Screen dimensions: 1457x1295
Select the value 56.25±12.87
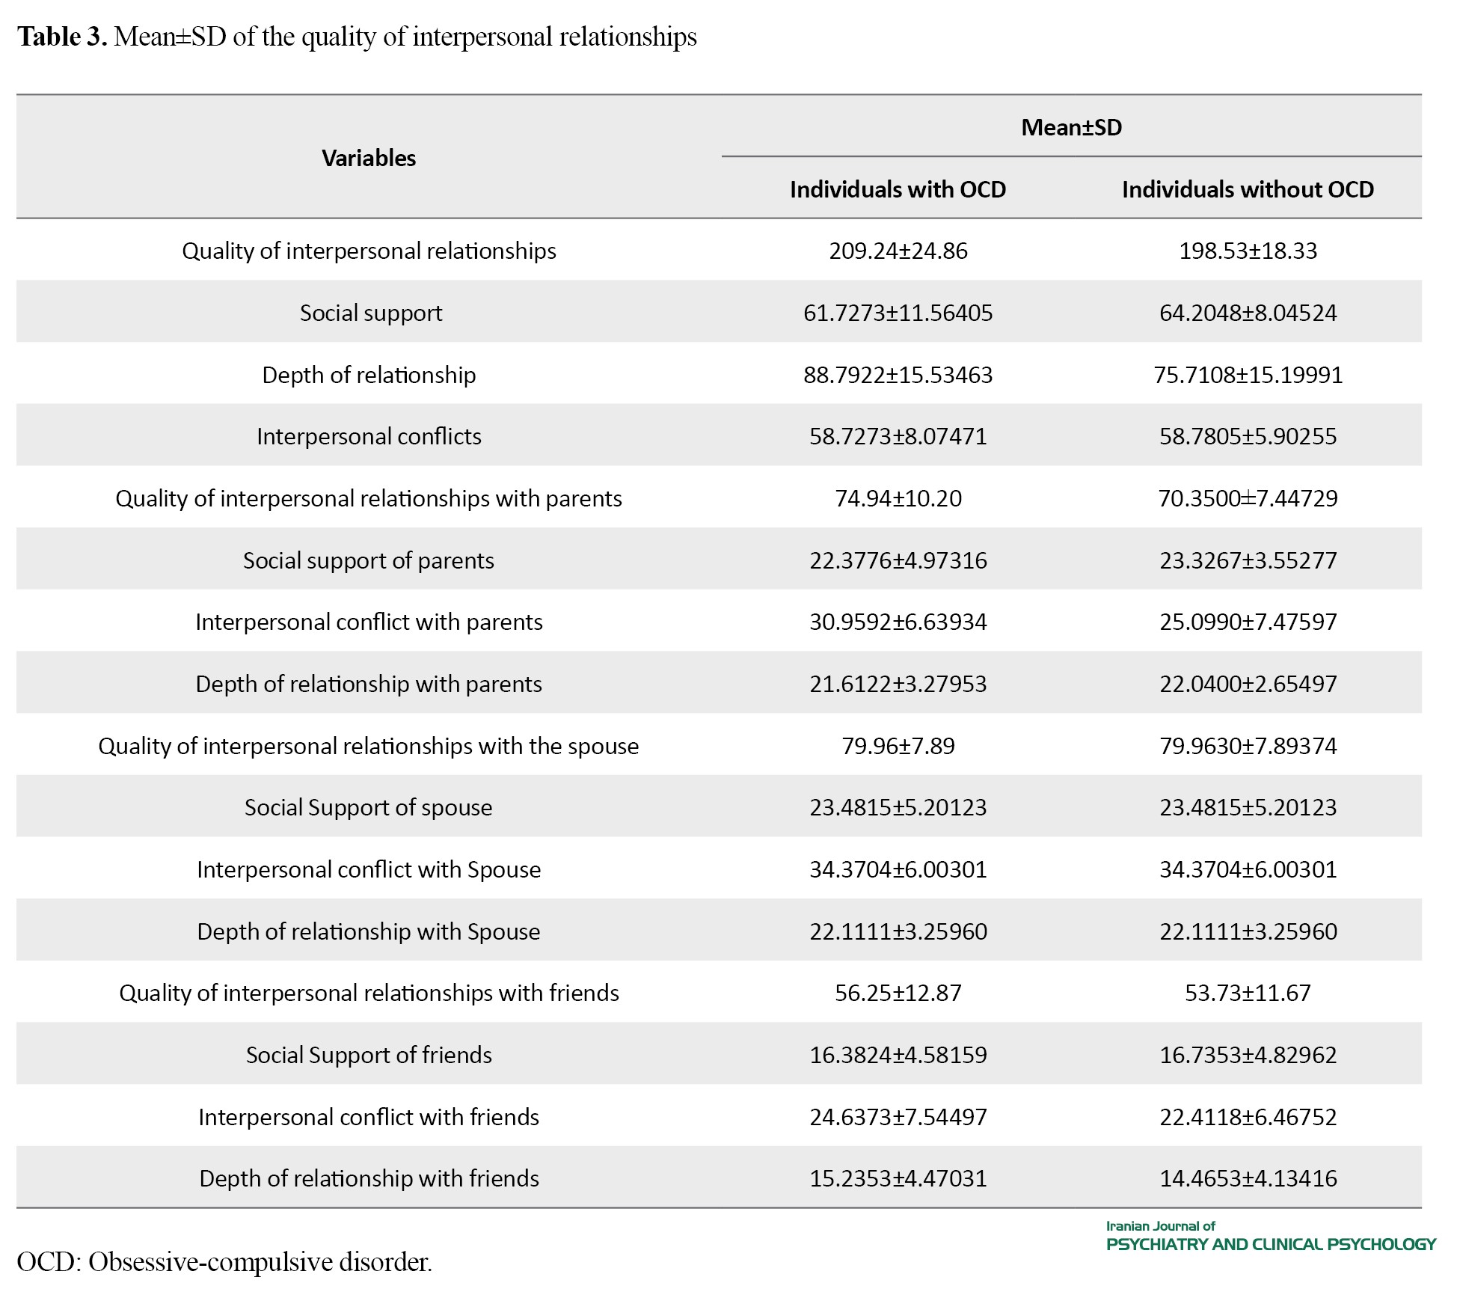[x=898, y=993]
